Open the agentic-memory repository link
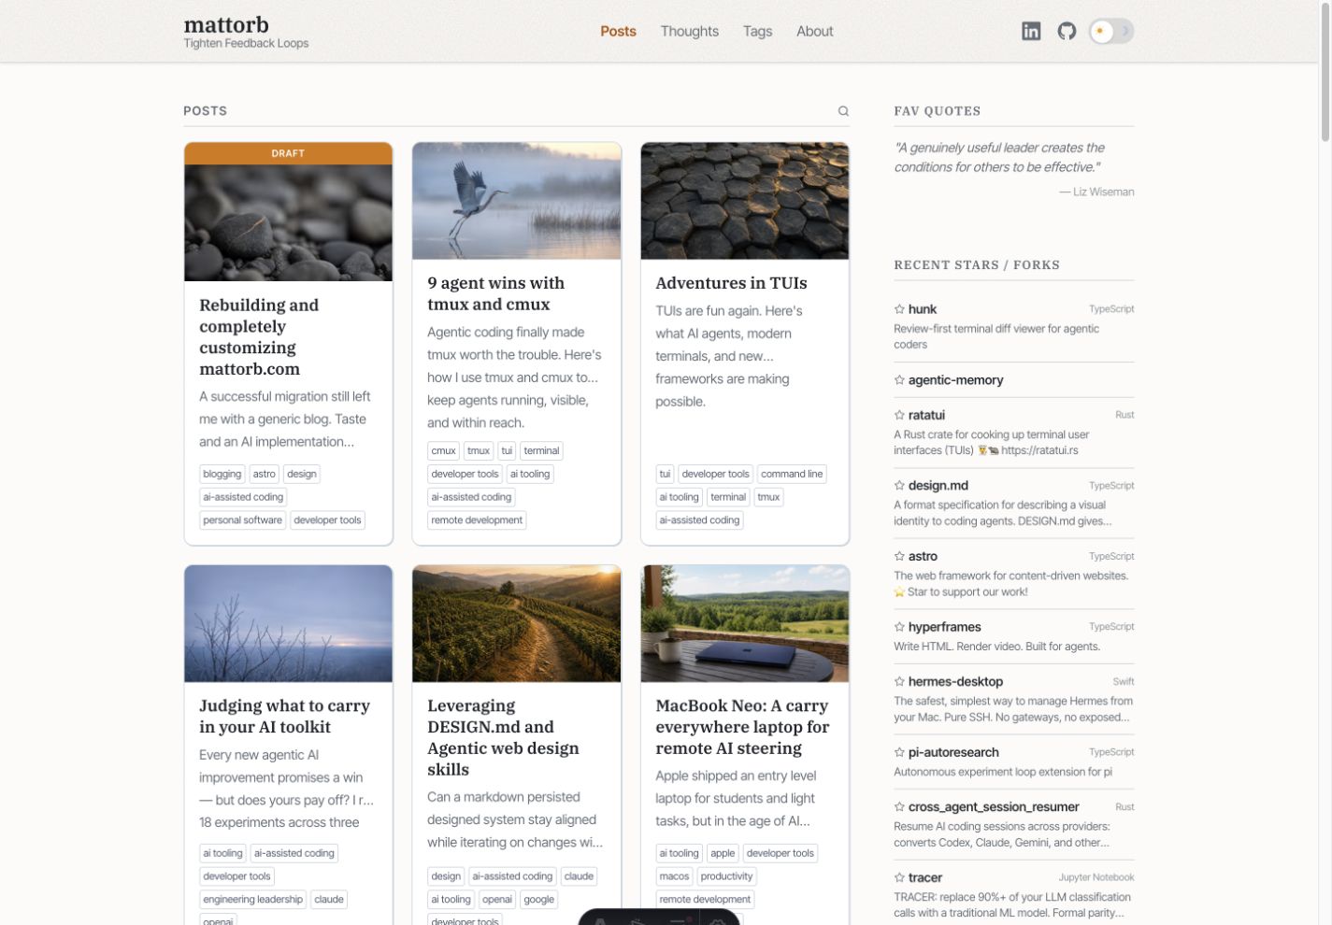The image size is (1332, 925). coord(955,380)
